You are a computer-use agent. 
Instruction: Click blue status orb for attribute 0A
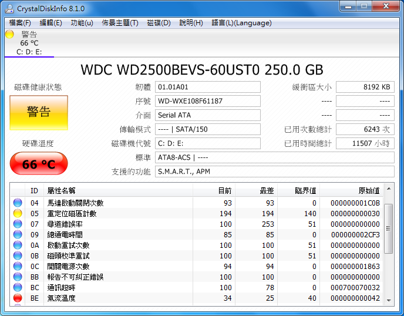(18, 245)
